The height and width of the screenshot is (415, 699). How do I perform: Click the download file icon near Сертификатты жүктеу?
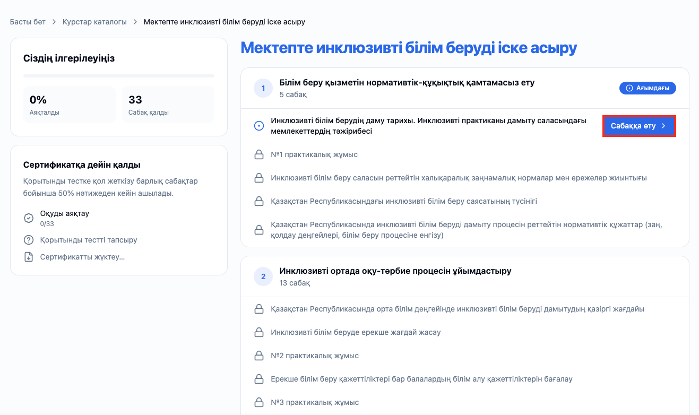(29, 257)
